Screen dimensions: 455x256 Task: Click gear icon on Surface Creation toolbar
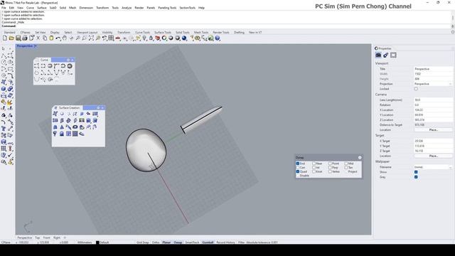pyautogui.click(x=98, y=107)
